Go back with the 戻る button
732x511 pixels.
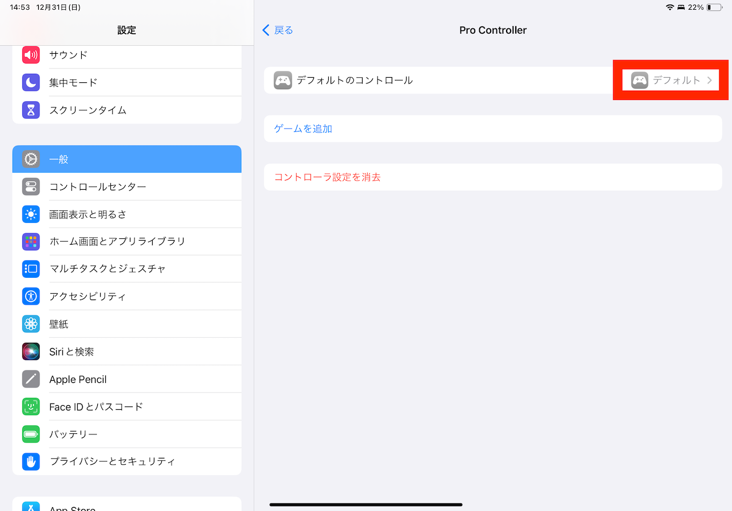tap(278, 30)
